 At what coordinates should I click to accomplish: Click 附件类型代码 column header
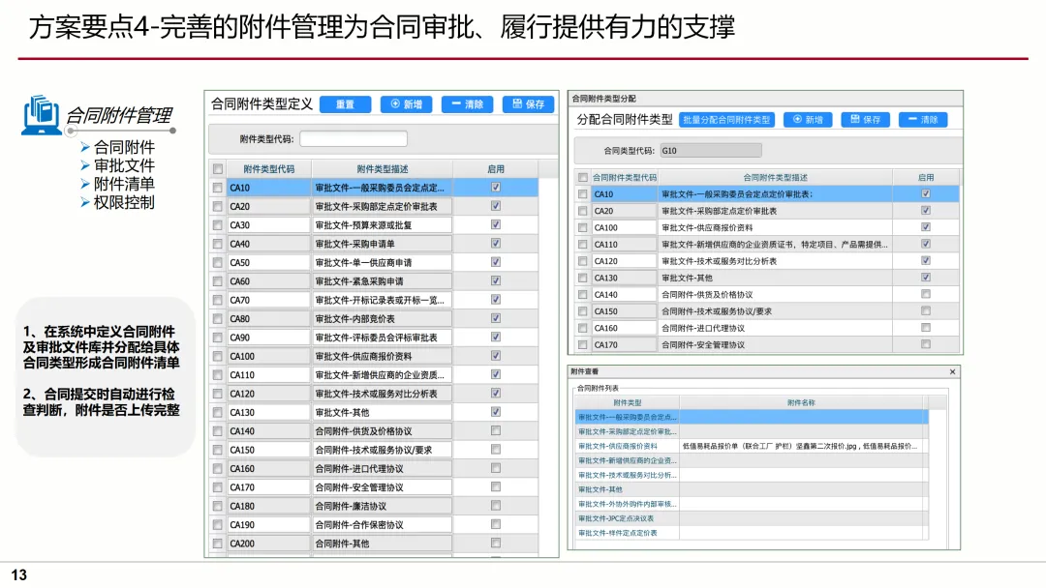[269, 169]
